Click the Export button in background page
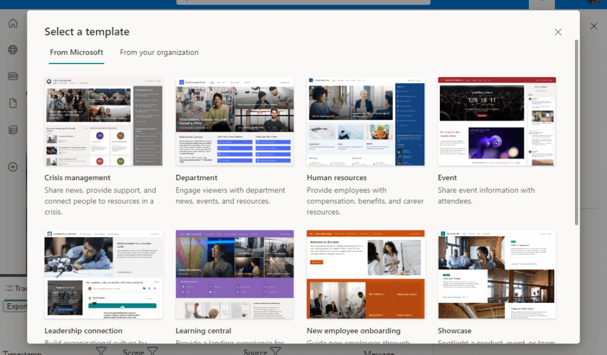The height and width of the screenshot is (355, 607). [16, 306]
